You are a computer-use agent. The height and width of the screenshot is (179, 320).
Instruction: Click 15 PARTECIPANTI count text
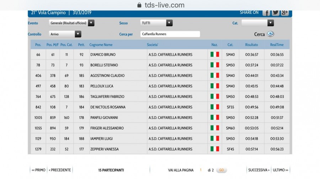[x=111, y=170]
